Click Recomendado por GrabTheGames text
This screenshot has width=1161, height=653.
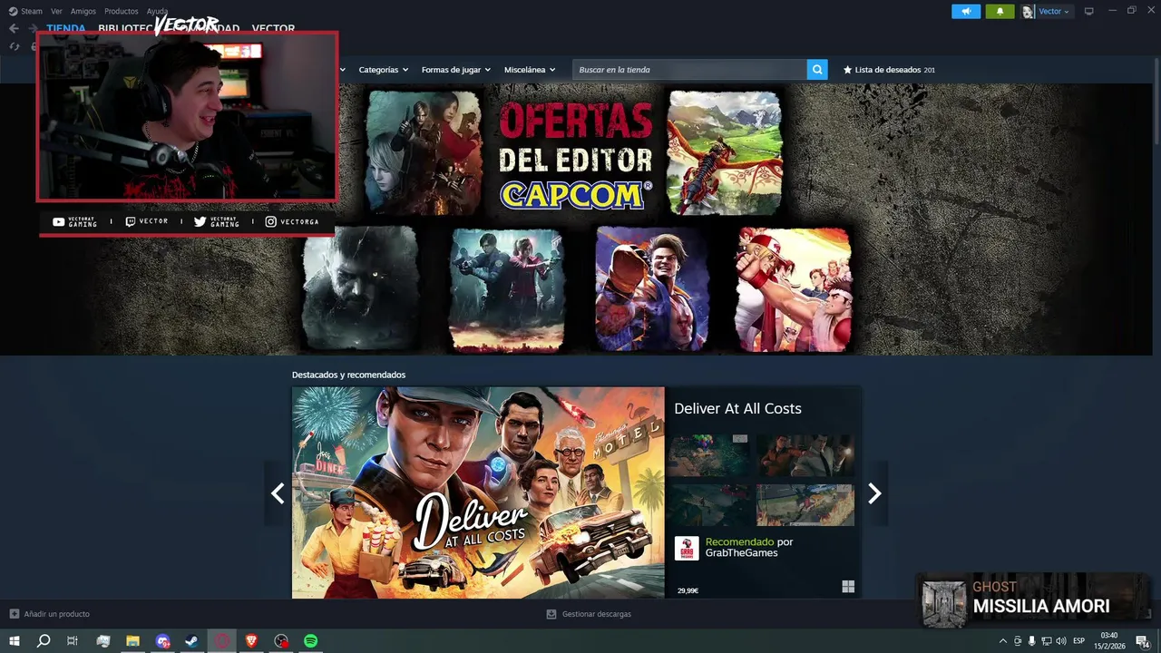click(749, 548)
